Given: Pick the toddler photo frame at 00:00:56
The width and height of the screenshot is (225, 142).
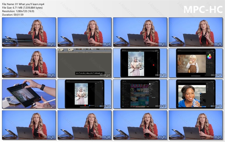Looking at the screenshot, I should point(196,63).
